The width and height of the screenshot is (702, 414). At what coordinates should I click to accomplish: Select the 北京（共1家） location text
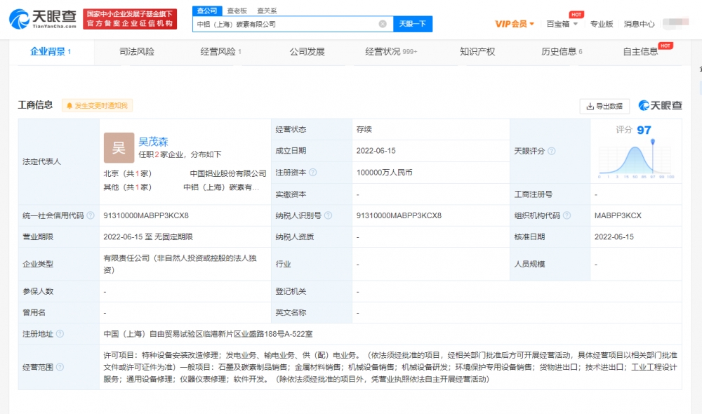128,173
